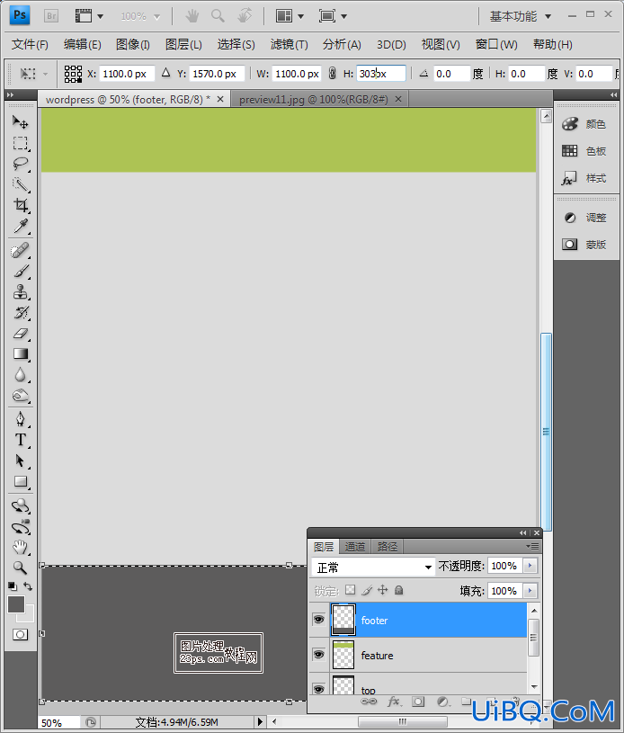Click the footer layer thumbnail
Image resolution: width=624 pixels, height=733 pixels.
click(x=343, y=620)
